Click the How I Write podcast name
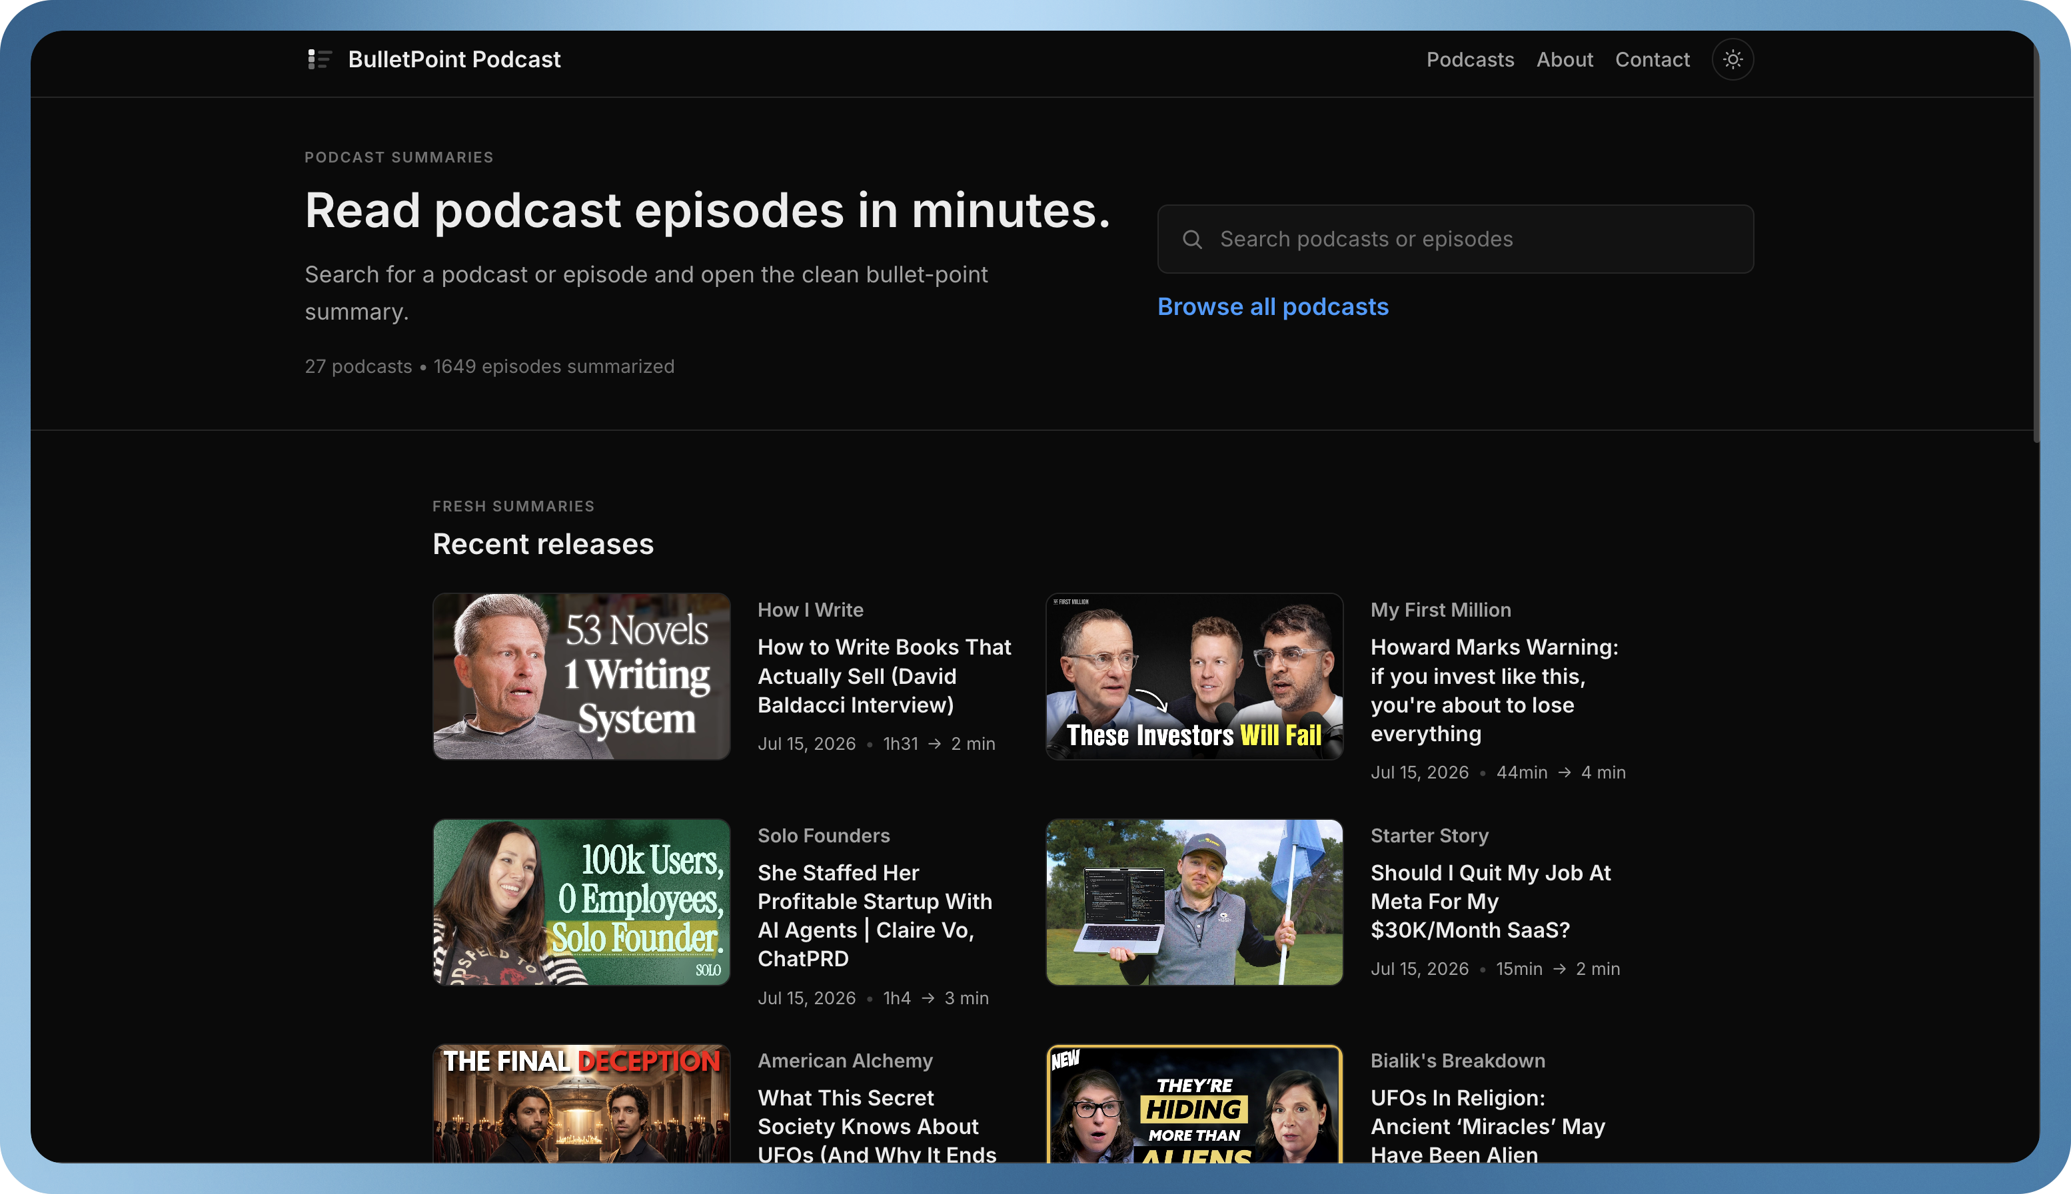The width and height of the screenshot is (2071, 1194). click(810, 610)
